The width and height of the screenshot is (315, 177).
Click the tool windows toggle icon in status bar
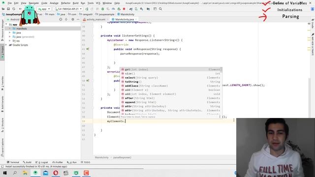point(2,167)
